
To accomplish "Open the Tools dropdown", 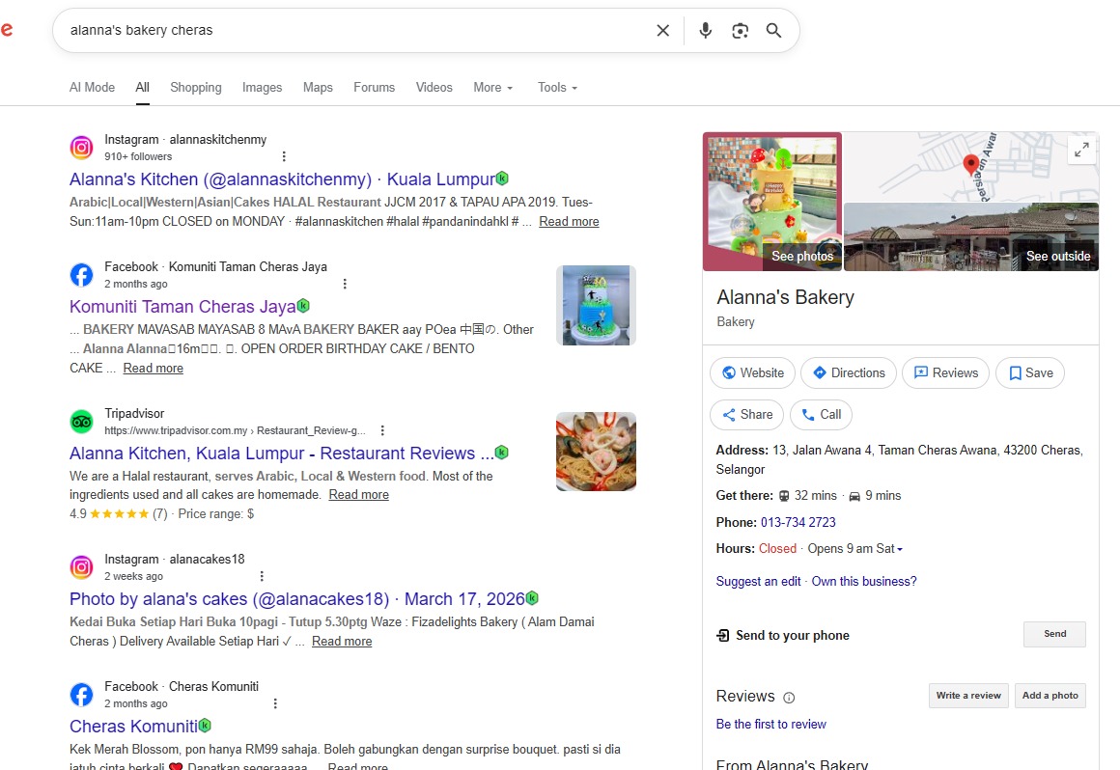I will click(557, 87).
